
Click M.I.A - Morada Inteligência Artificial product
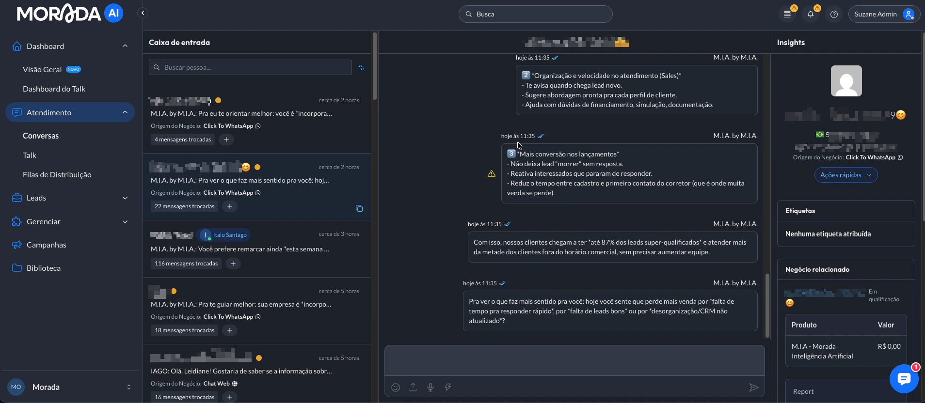822,351
